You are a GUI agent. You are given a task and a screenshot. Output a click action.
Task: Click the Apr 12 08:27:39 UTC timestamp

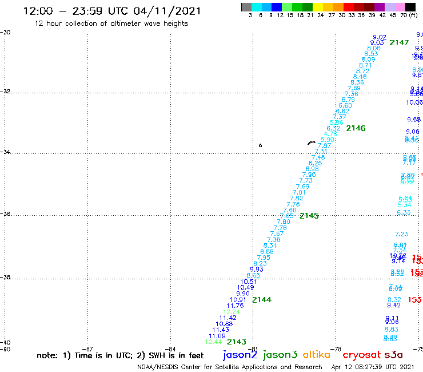(373, 367)
